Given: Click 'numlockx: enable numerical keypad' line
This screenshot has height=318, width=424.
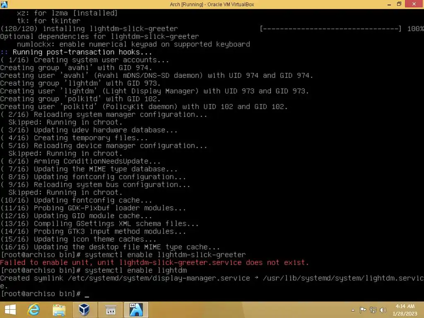Looking at the screenshot, I should 133,44.
